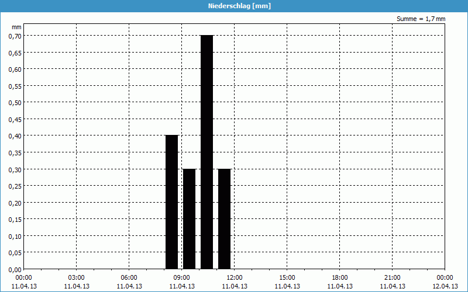Select the 0,40 mm precipitation bar
The image size is (468, 292).
tap(171, 202)
